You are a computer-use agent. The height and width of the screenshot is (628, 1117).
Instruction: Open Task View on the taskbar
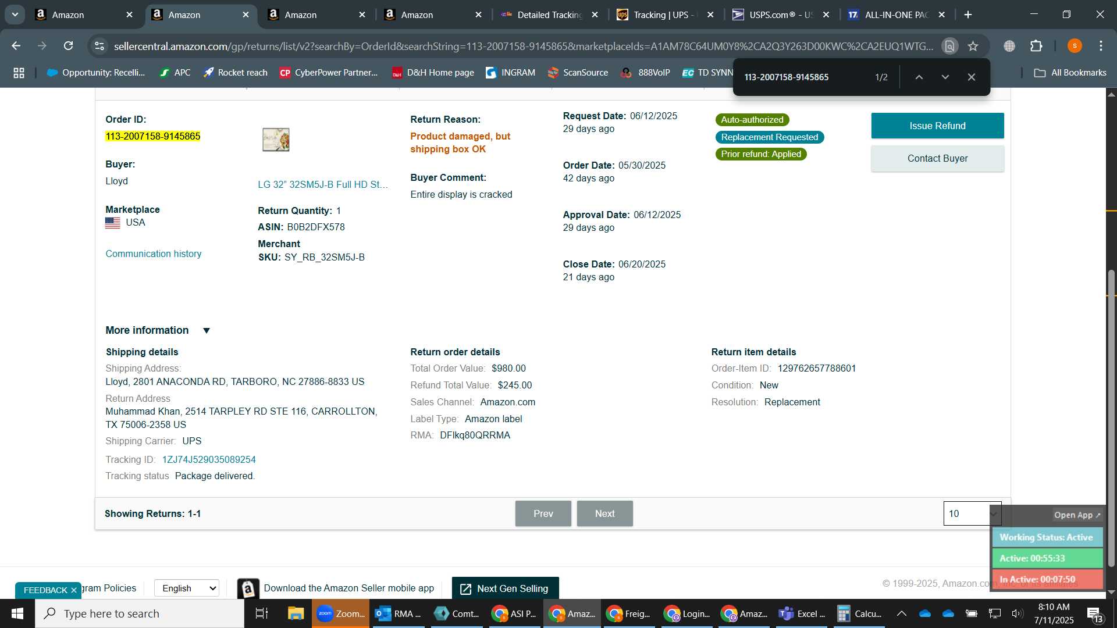pyautogui.click(x=262, y=613)
